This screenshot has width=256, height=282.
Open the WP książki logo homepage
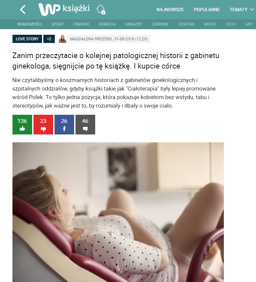(64, 9)
